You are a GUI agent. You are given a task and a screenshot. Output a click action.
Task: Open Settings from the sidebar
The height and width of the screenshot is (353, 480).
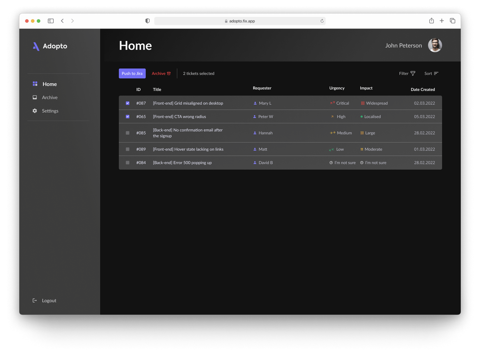(45, 111)
